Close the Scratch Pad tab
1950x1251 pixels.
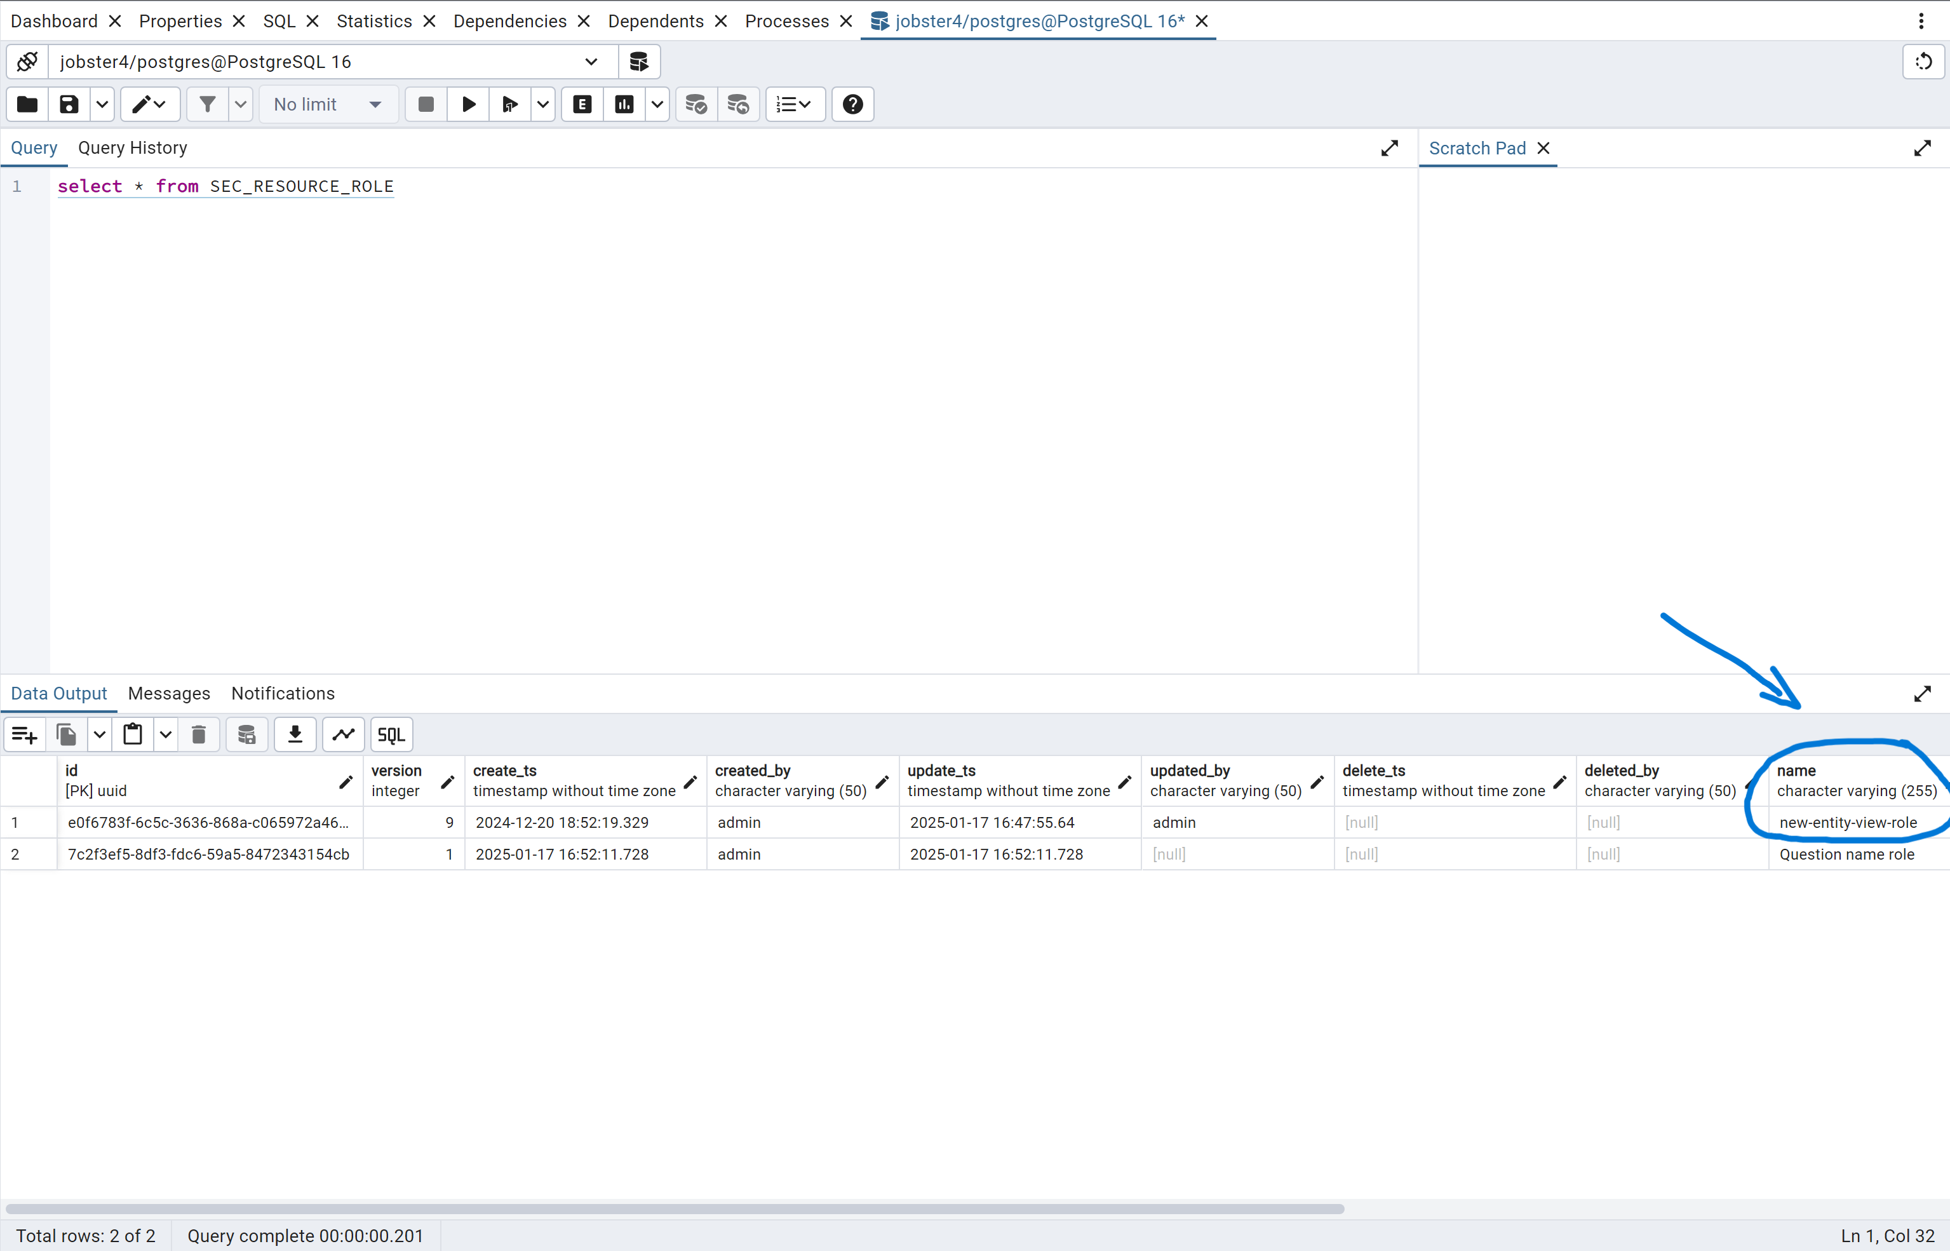(1543, 148)
